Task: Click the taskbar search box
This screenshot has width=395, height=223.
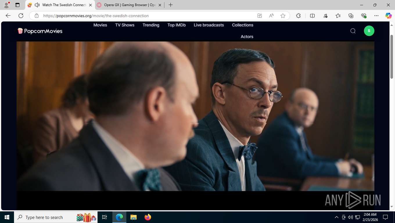Action: pyautogui.click(x=56, y=217)
